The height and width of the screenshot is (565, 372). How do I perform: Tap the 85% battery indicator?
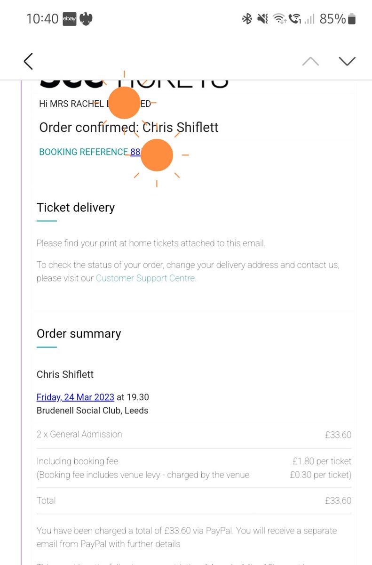click(x=338, y=19)
